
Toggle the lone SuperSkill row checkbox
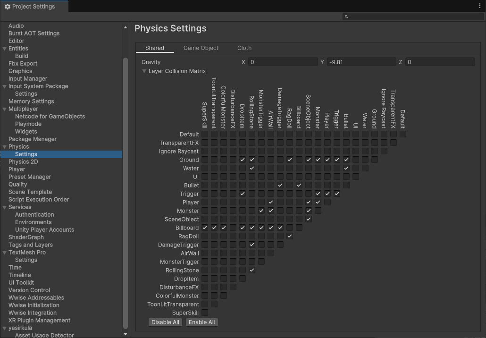point(205,313)
